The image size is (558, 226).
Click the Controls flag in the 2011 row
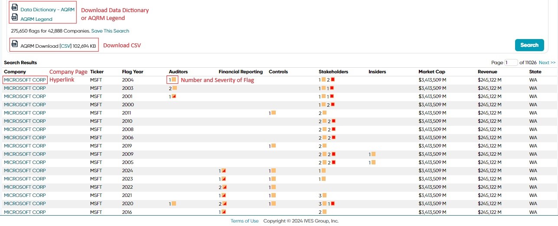point(274,113)
